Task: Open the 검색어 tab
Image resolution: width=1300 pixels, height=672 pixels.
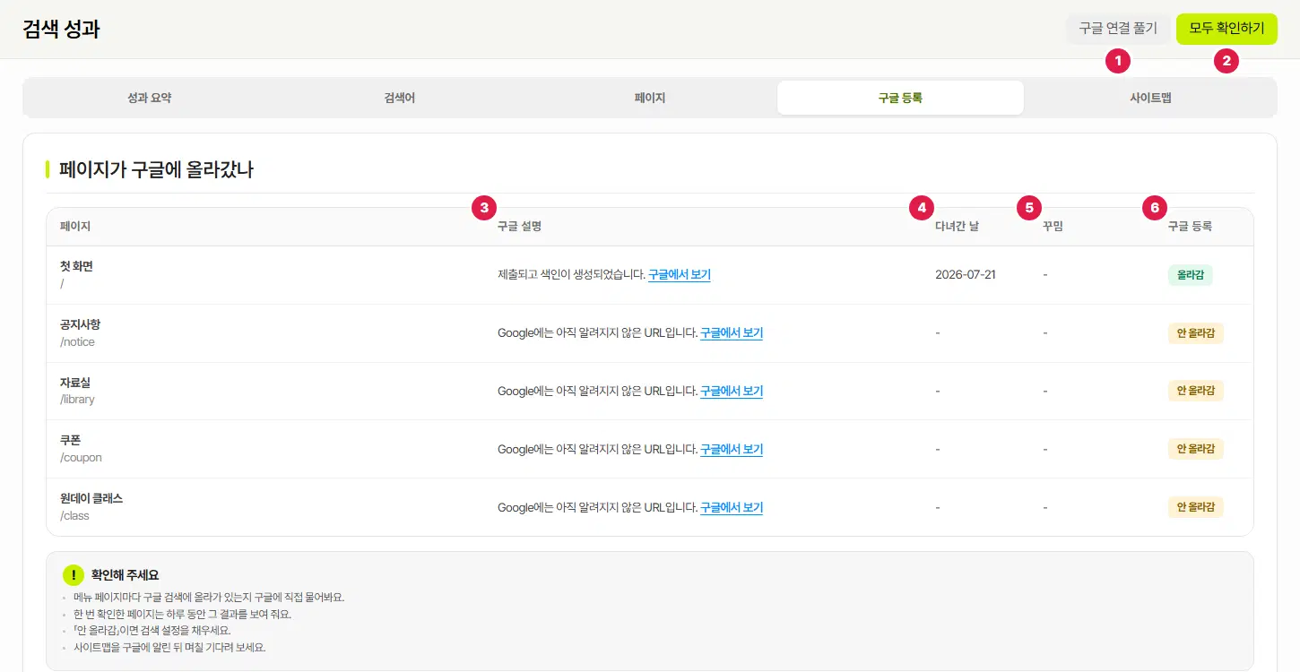Action: click(x=399, y=98)
